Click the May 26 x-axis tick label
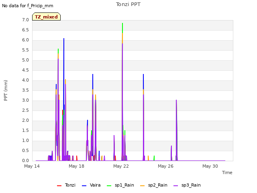Screen dimensions: 257x193 165,166
